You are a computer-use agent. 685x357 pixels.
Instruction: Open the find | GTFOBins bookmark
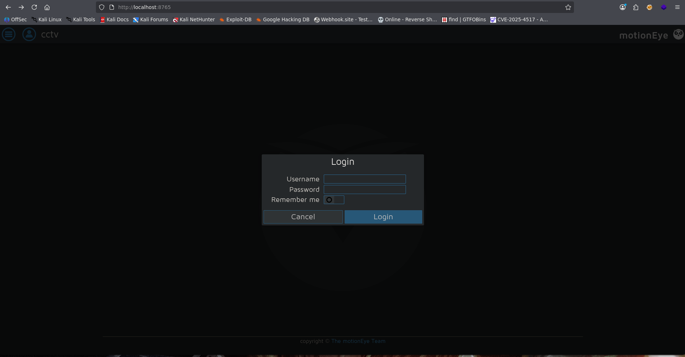click(x=464, y=19)
